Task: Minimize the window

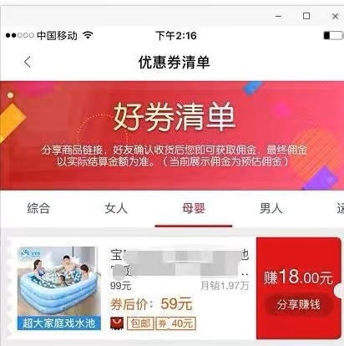Action: [x=278, y=16]
